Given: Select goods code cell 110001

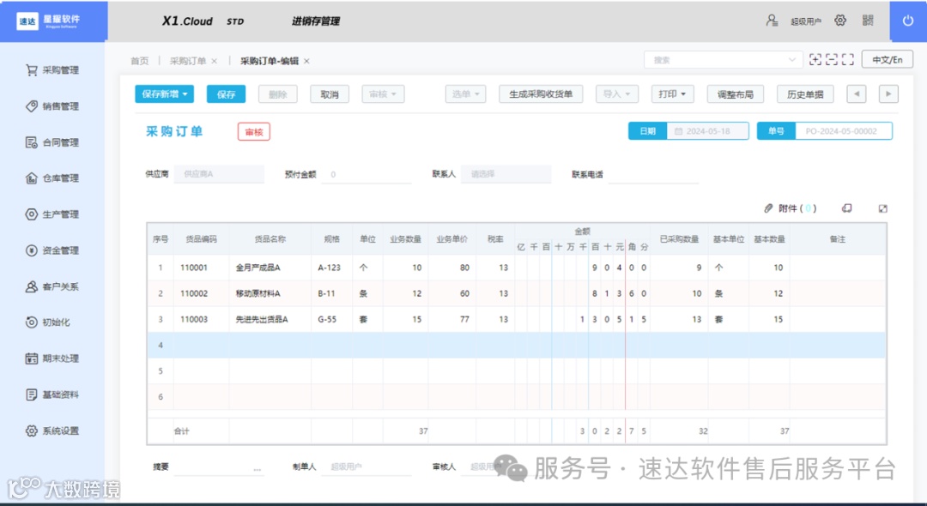Looking at the screenshot, I should (x=201, y=268).
